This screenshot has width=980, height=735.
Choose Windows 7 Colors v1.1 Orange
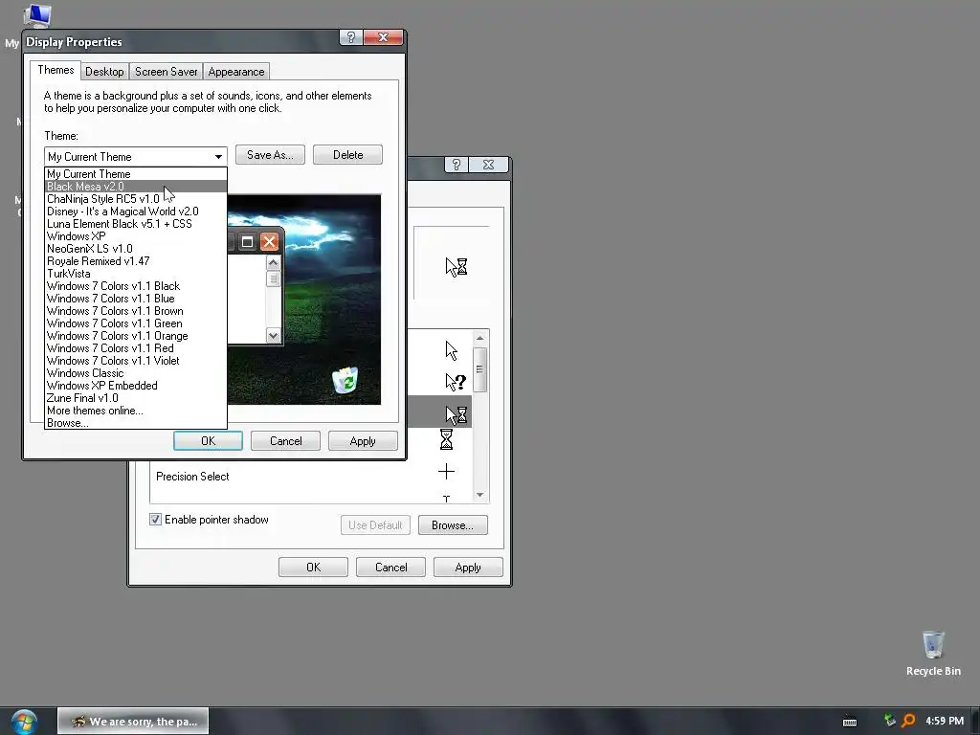[136, 336]
